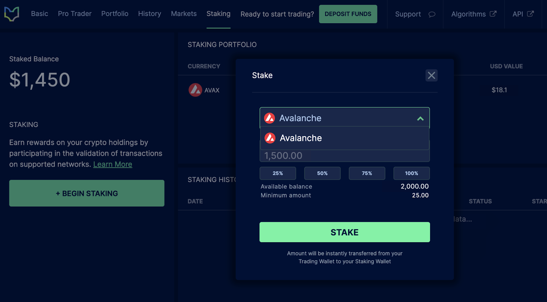Click the Minimum amount label
547x302 pixels.
286,195
